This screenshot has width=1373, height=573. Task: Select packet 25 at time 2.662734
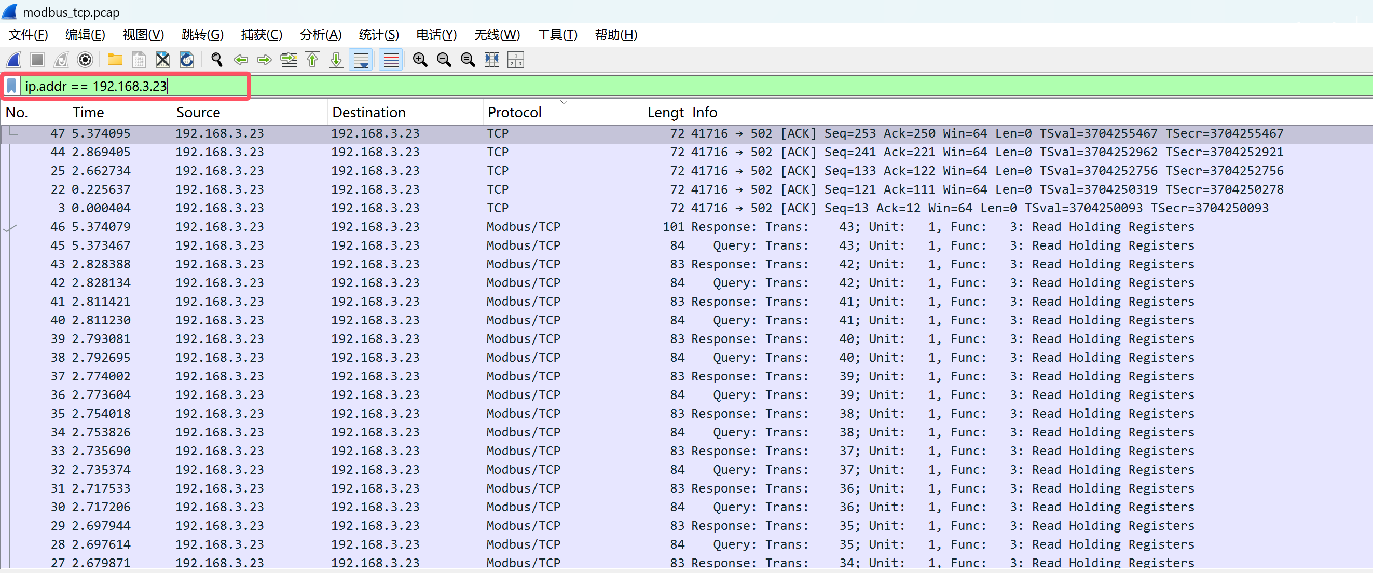pos(686,171)
